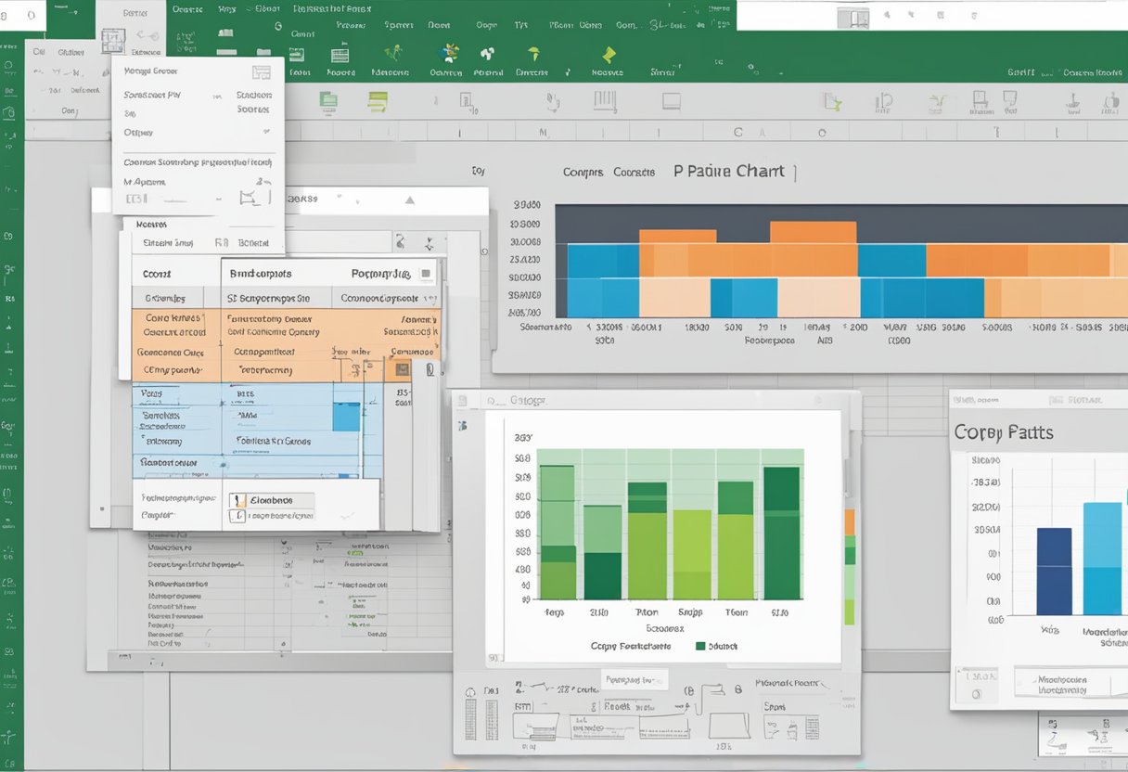1128x772 pixels.
Task: Toggle the checkbox in the orange table row
Action: point(402,369)
